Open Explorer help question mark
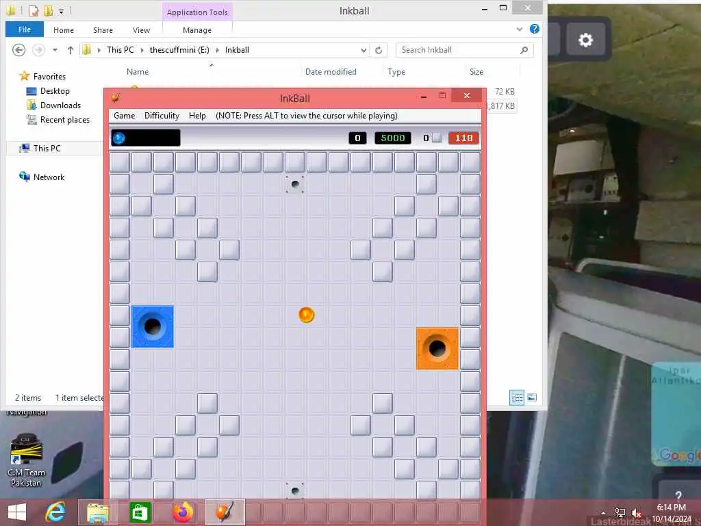Screen dimensions: 701x526 tap(534, 29)
